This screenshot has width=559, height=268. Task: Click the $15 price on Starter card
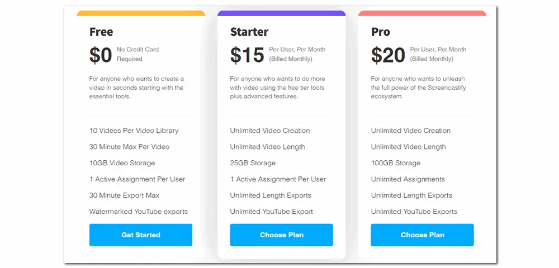point(247,55)
